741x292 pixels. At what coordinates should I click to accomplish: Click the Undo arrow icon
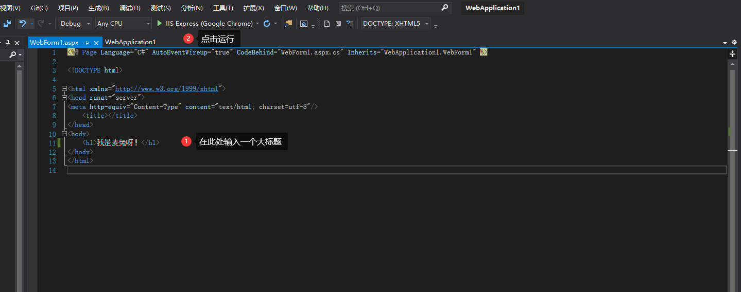[22, 24]
